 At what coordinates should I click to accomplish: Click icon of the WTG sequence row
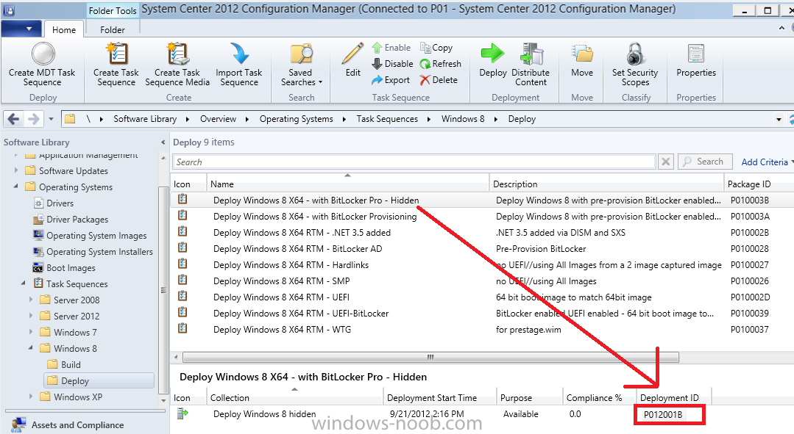click(182, 328)
